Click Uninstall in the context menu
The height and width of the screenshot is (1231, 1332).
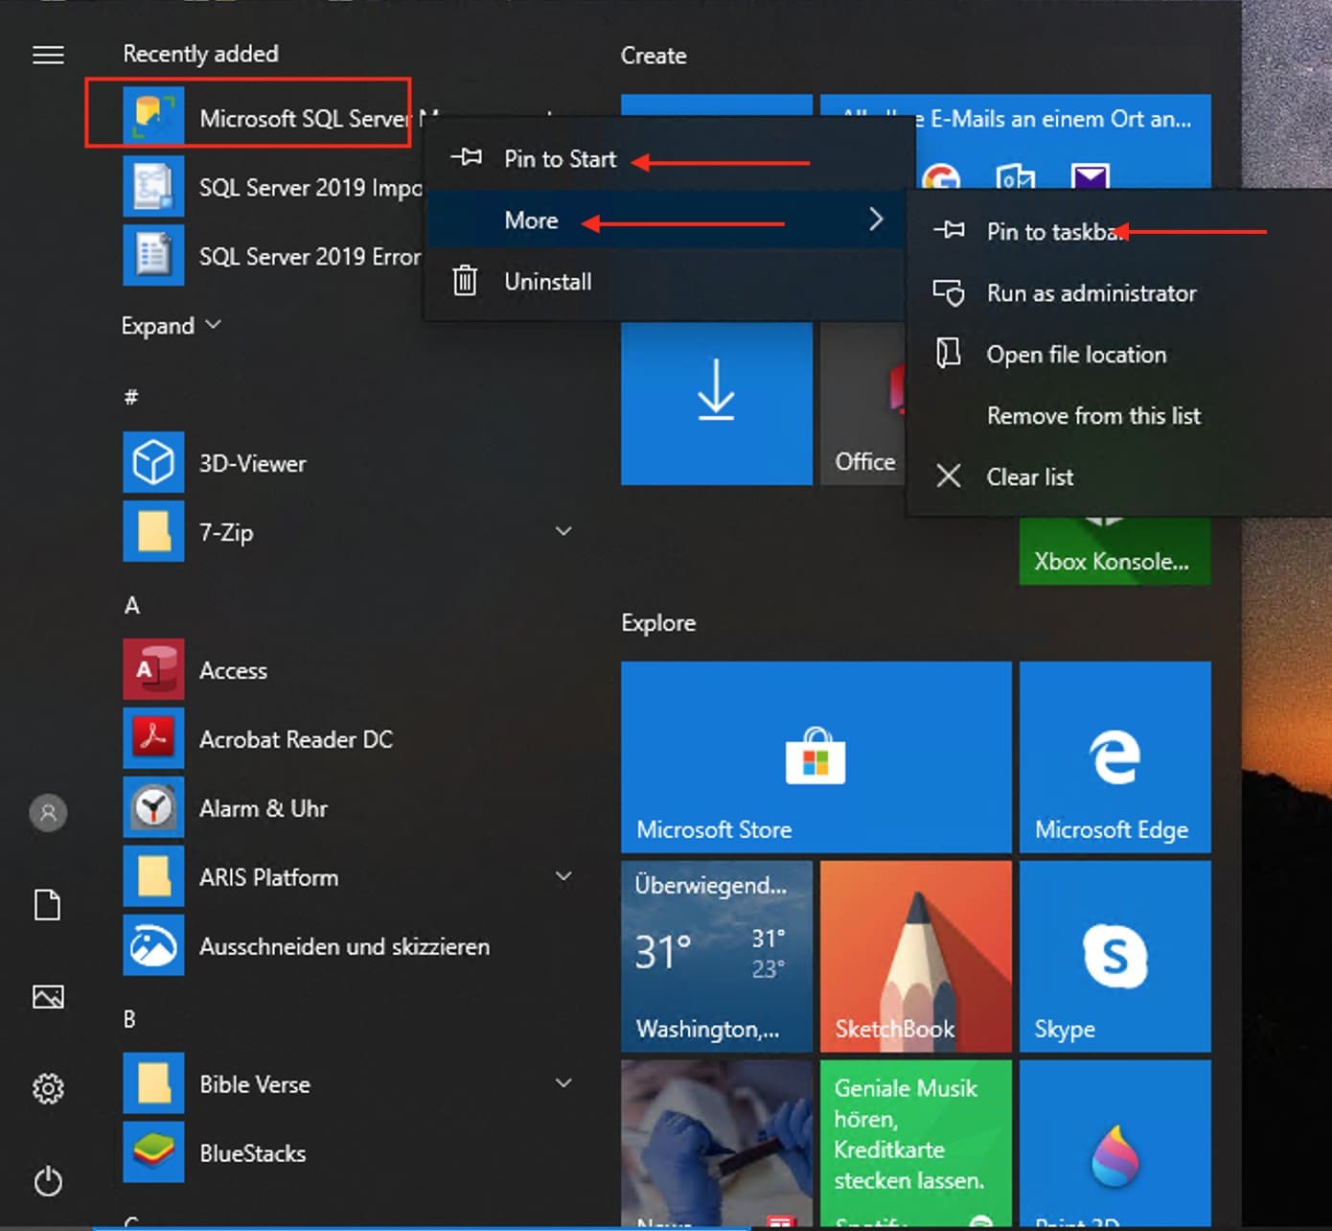pyautogui.click(x=547, y=282)
